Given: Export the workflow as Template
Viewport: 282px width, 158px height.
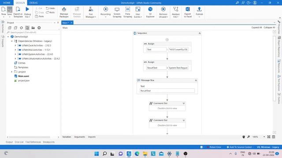Looking at the screenshot, I should point(18,12).
